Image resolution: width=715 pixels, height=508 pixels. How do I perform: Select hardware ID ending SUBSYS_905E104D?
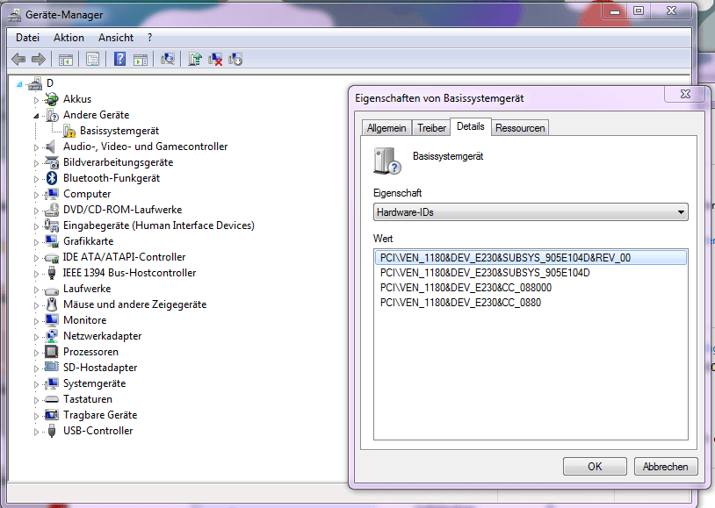pos(485,273)
